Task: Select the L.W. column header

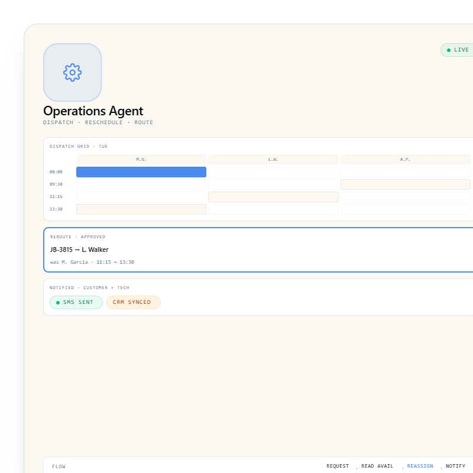Action: coord(273,159)
